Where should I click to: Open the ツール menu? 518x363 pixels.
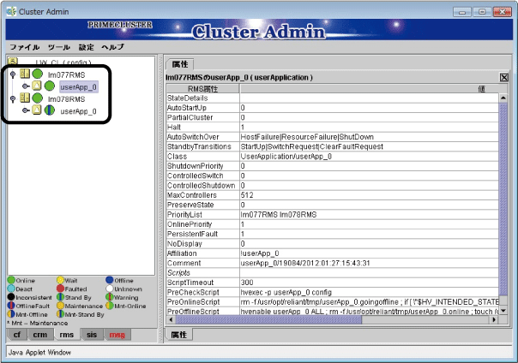(x=59, y=46)
